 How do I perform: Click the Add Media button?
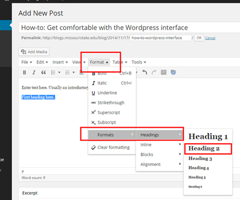[34, 52]
